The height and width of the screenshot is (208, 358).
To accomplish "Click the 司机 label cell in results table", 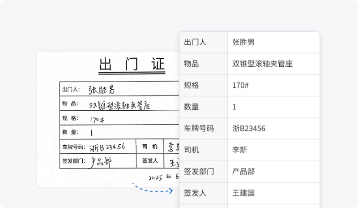I will (x=192, y=150).
